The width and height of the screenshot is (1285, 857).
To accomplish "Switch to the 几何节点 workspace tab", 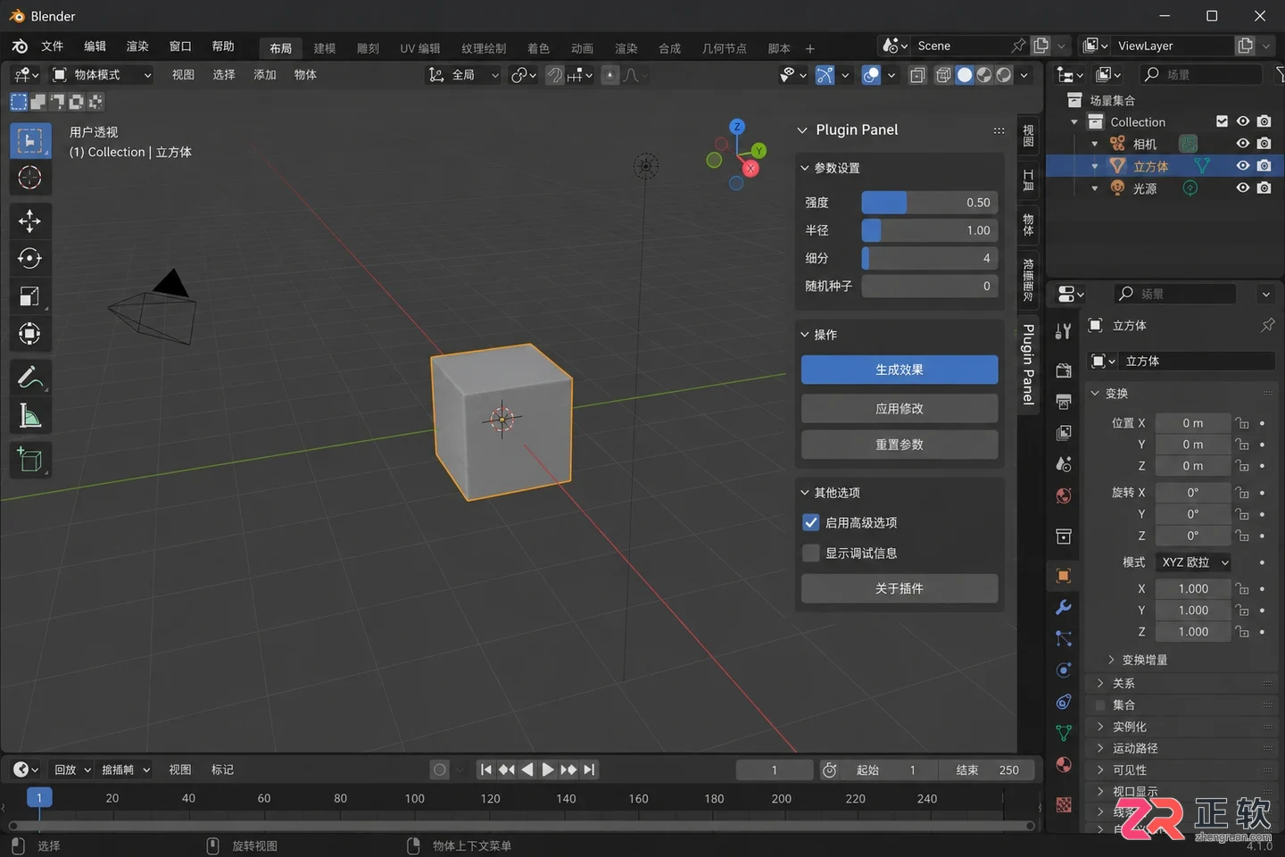I will tap(724, 48).
